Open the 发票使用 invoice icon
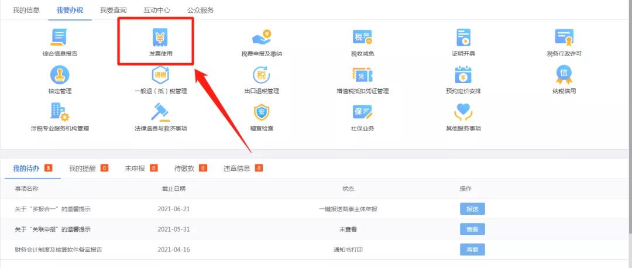This screenshot has width=632, height=268. pos(160,39)
